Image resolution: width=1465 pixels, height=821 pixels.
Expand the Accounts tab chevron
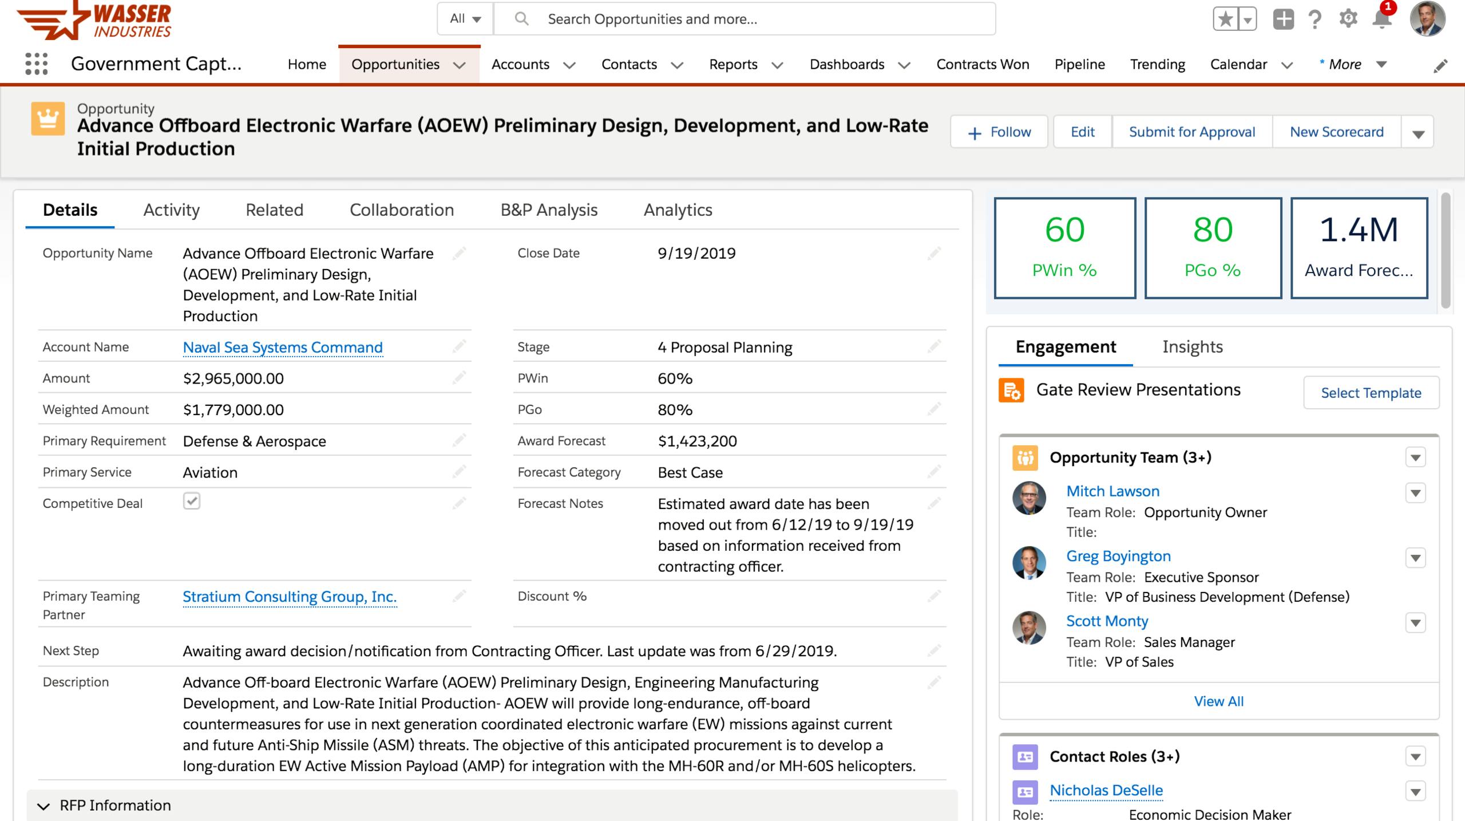pos(569,65)
